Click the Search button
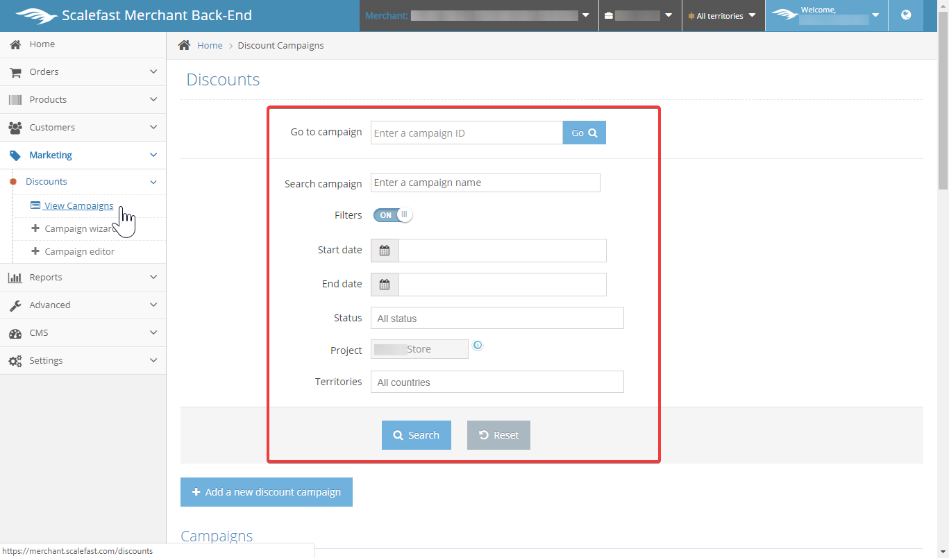 pyautogui.click(x=416, y=435)
